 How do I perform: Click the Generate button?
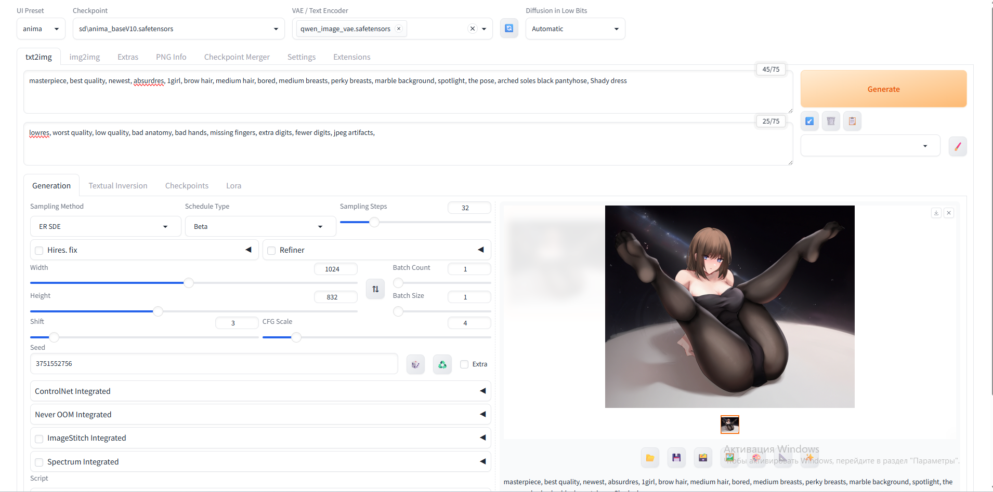tap(883, 89)
